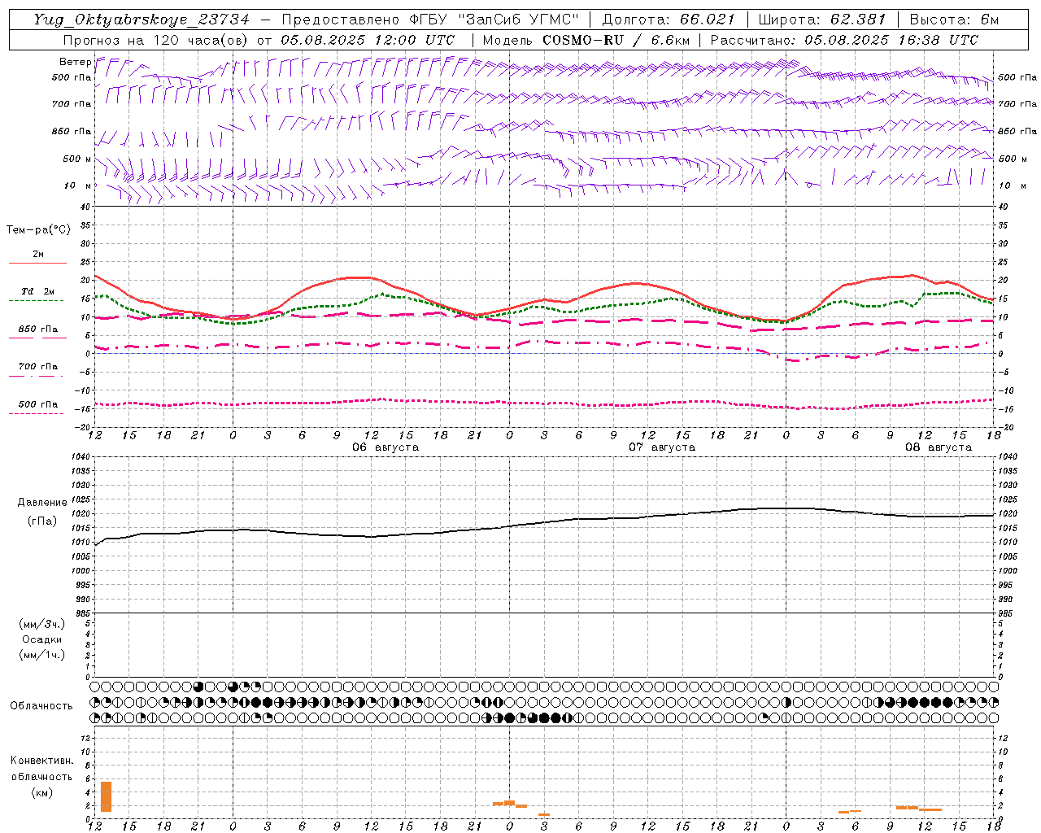Click the Давление pressure panel label
Image resolution: width=1041 pixels, height=833 pixels.
pyautogui.click(x=42, y=503)
